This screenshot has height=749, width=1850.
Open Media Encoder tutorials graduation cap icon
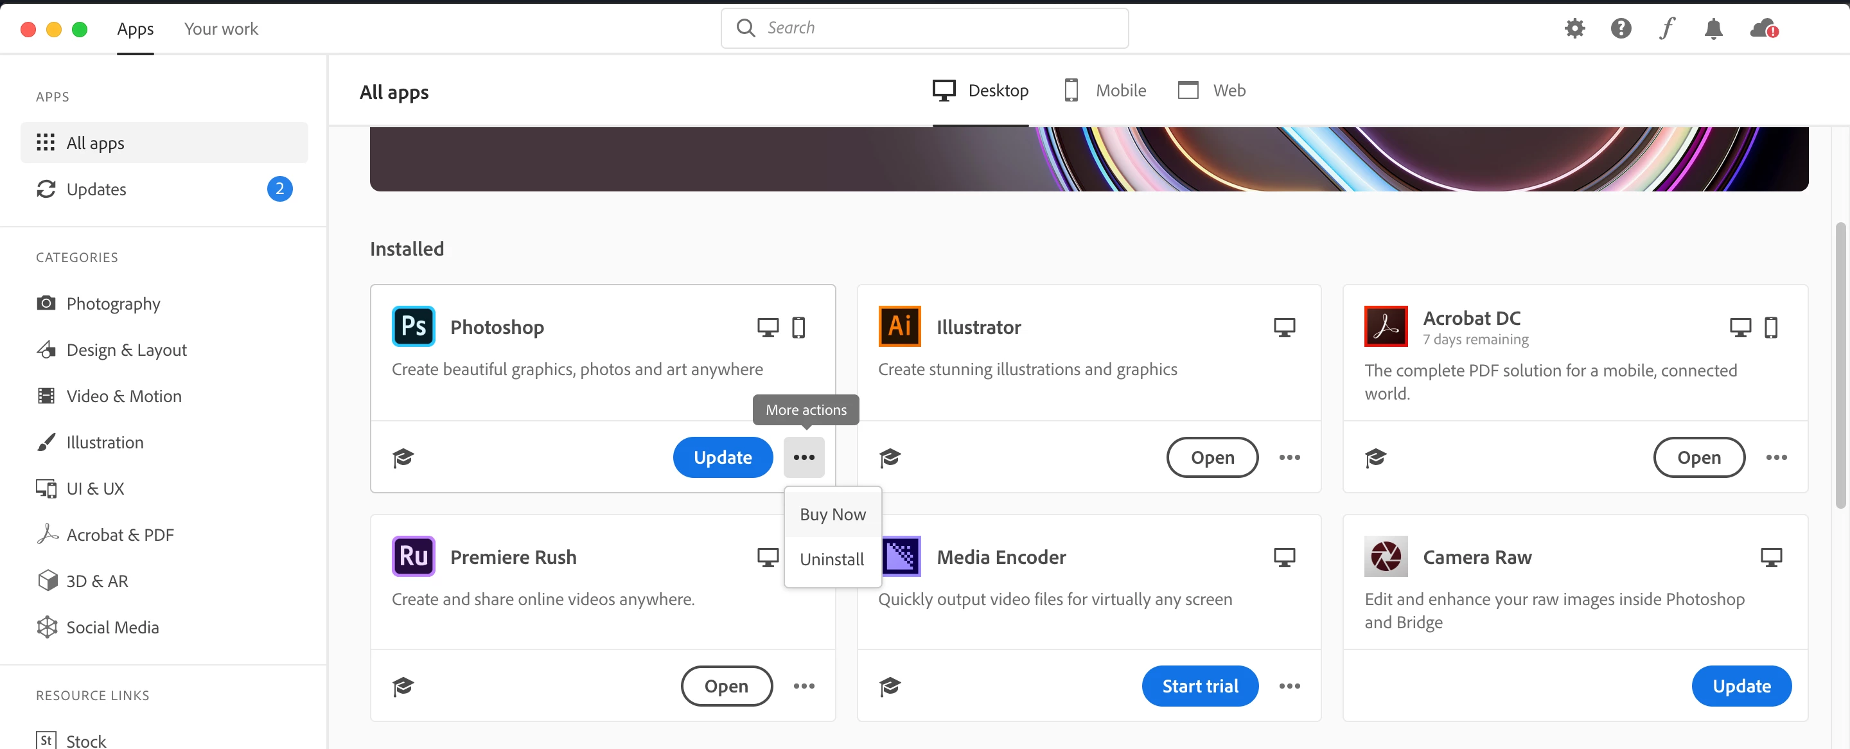pyautogui.click(x=890, y=687)
